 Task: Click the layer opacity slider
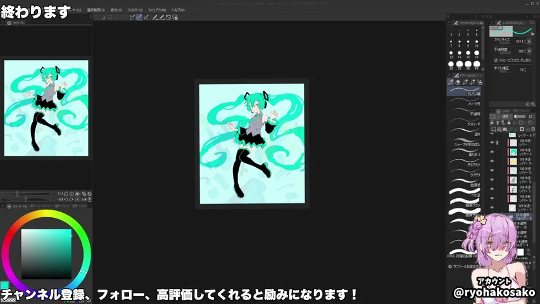[x=520, y=117]
